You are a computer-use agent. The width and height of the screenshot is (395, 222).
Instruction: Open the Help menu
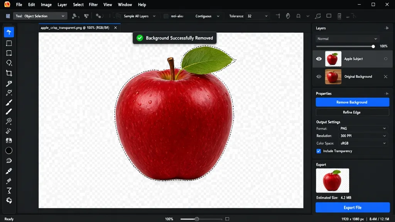[142, 5]
